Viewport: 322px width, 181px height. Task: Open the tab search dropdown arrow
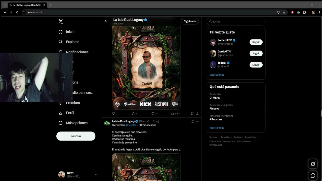tap(5, 5)
